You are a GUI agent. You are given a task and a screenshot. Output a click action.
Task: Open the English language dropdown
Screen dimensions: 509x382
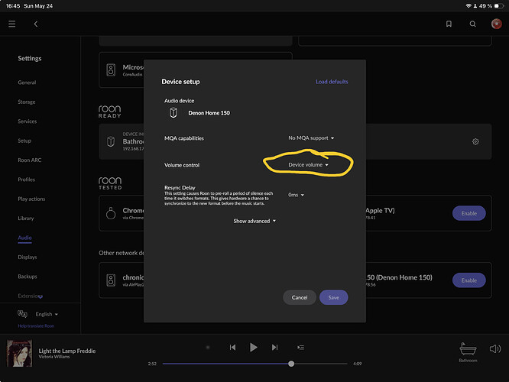pos(47,314)
